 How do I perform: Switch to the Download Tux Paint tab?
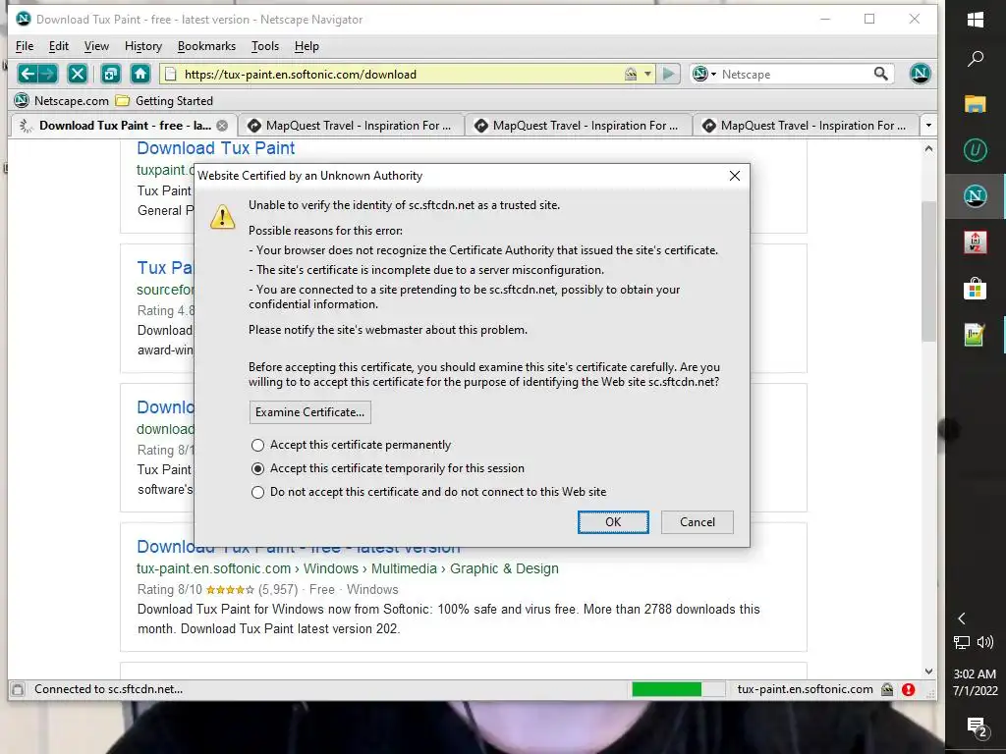(x=125, y=126)
